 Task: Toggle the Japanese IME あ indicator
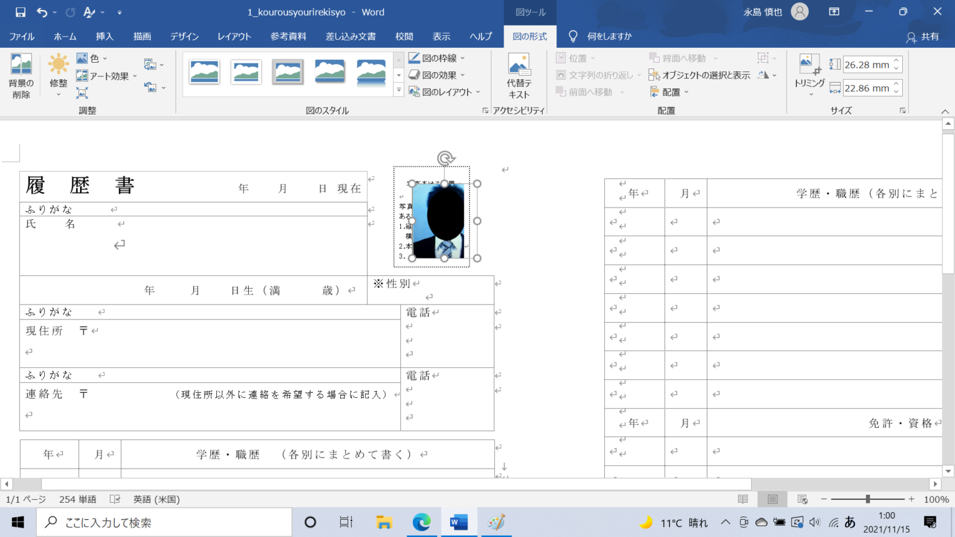click(x=850, y=522)
